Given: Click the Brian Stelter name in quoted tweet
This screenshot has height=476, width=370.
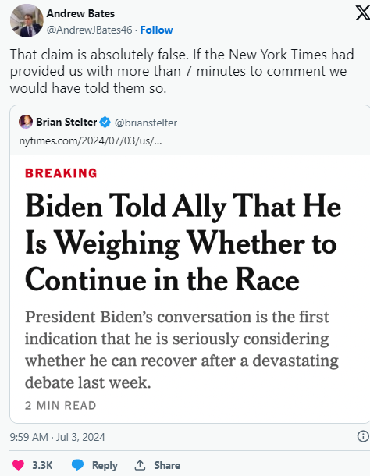Looking at the screenshot, I should coord(66,122).
